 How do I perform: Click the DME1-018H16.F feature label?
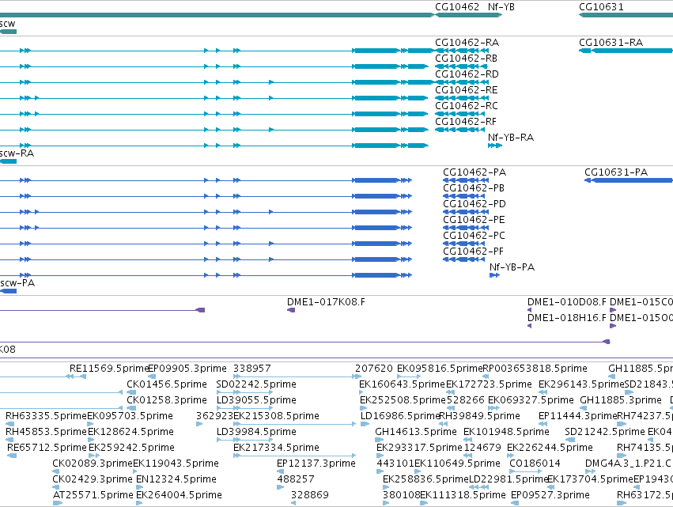[x=567, y=318]
